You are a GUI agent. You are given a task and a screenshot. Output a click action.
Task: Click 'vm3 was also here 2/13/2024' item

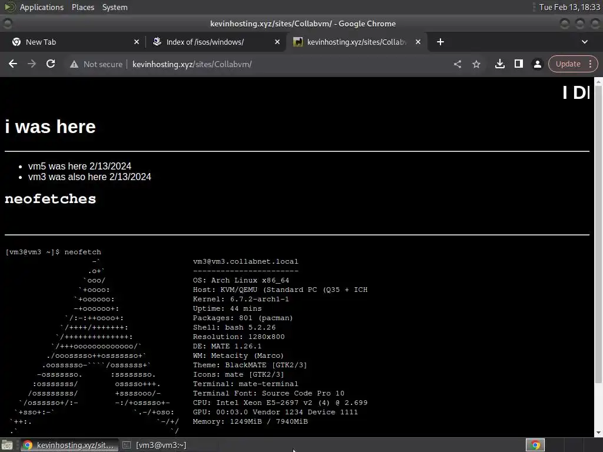click(90, 177)
